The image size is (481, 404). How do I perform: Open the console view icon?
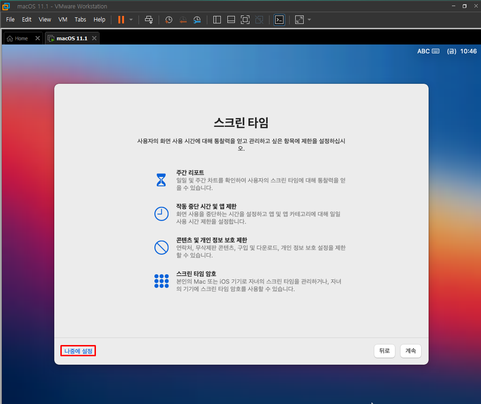coord(279,20)
